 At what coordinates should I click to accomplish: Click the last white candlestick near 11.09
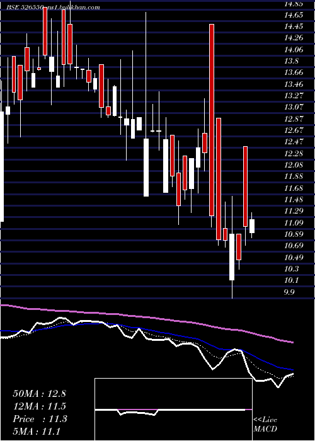[x=252, y=226]
